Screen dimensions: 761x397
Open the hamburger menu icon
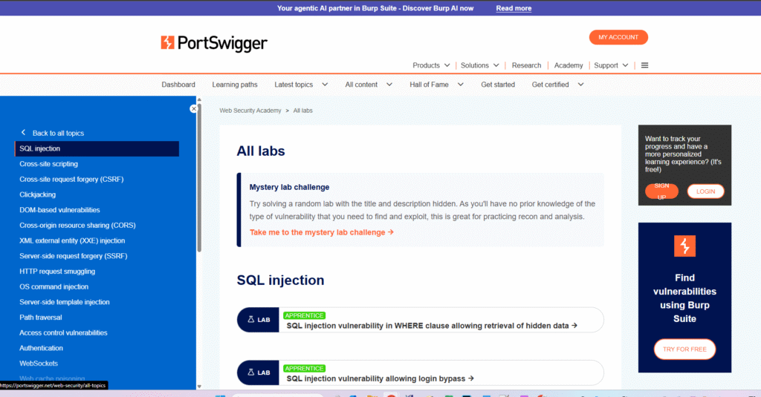[x=644, y=65]
